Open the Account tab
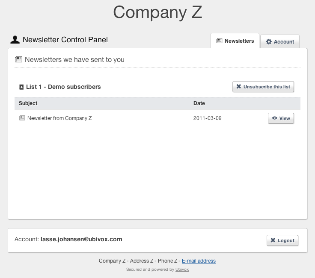 point(280,42)
